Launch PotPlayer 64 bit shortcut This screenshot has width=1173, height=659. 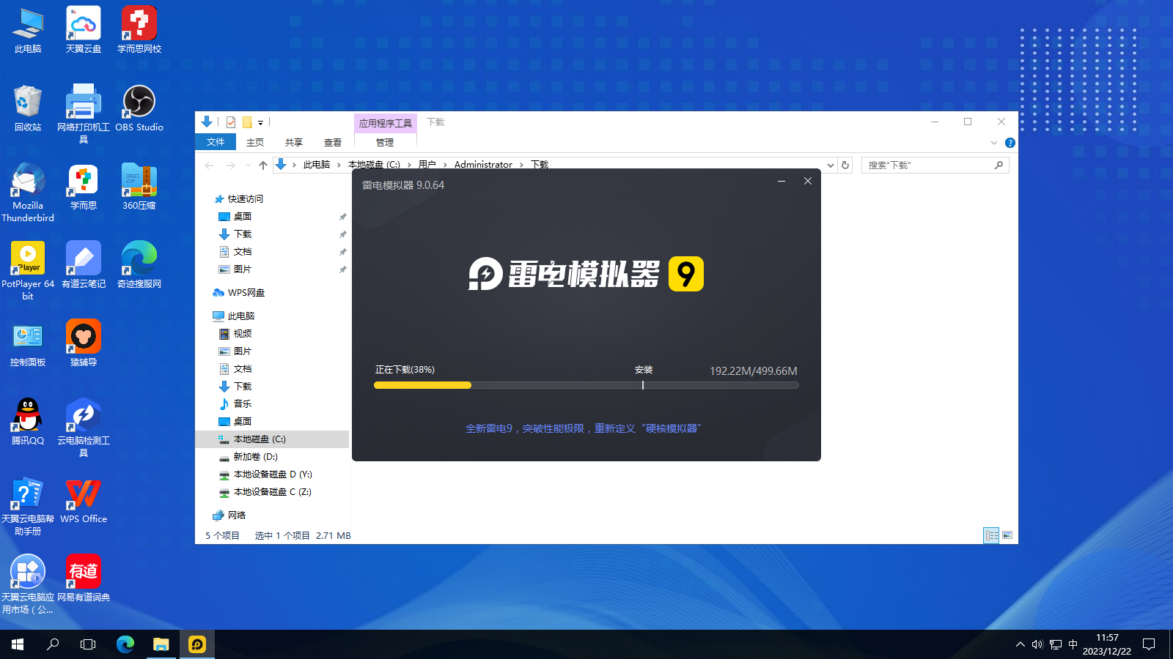pyautogui.click(x=28, y=271)
